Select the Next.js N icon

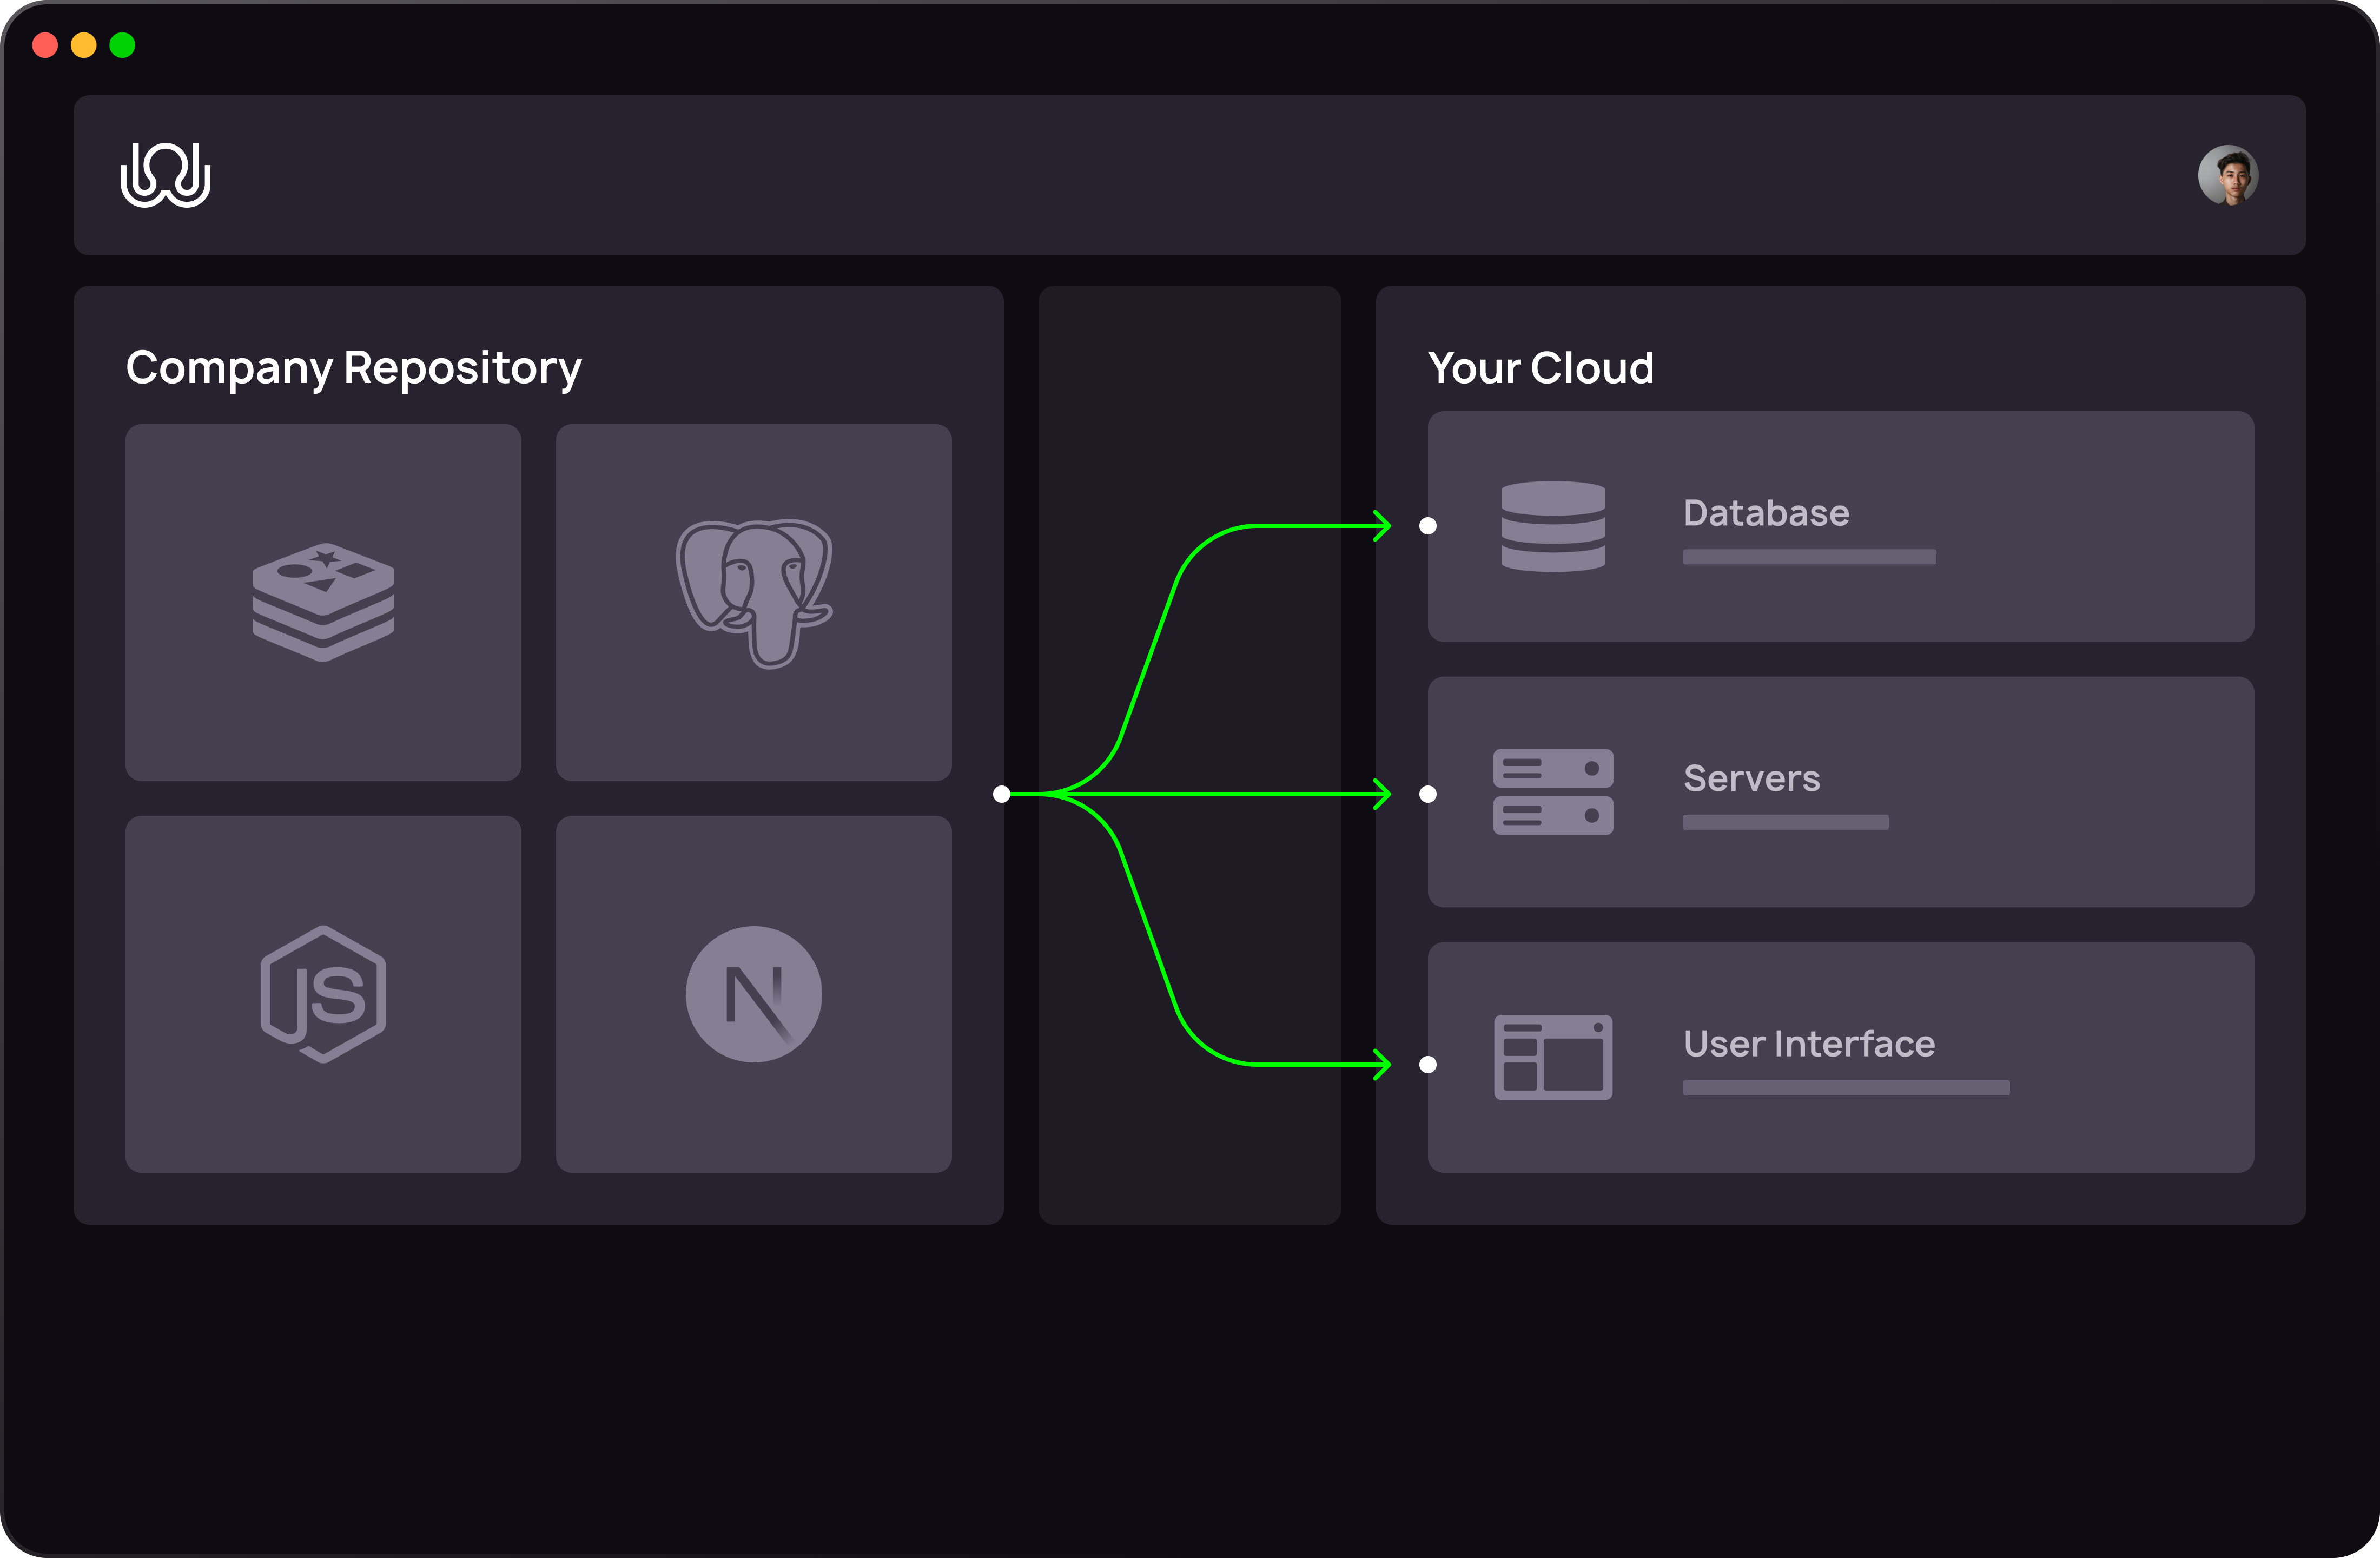pyautogui.click(x=754, y=994)
